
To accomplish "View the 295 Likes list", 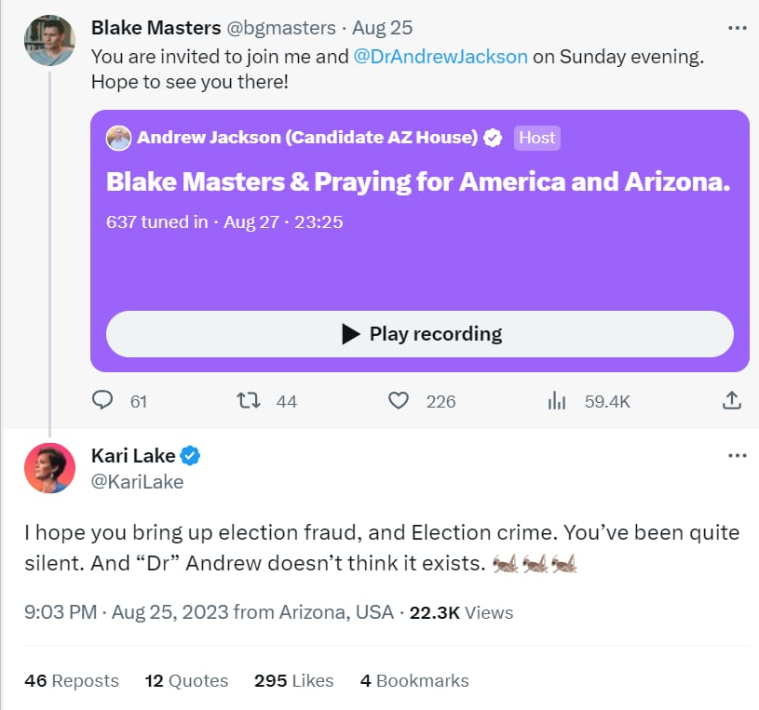I will point(293,680).
